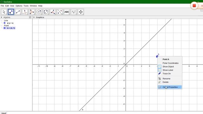Select the New Point tool
The image size is (203, 114).
click(x=11, y=12)
